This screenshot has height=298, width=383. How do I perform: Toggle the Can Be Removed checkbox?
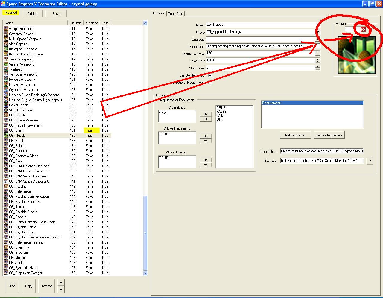click(x=210, y=75)
